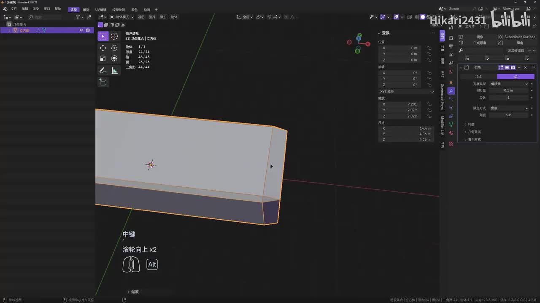
Task: Activate the Add Cube tool
Action: click(103, 82)
